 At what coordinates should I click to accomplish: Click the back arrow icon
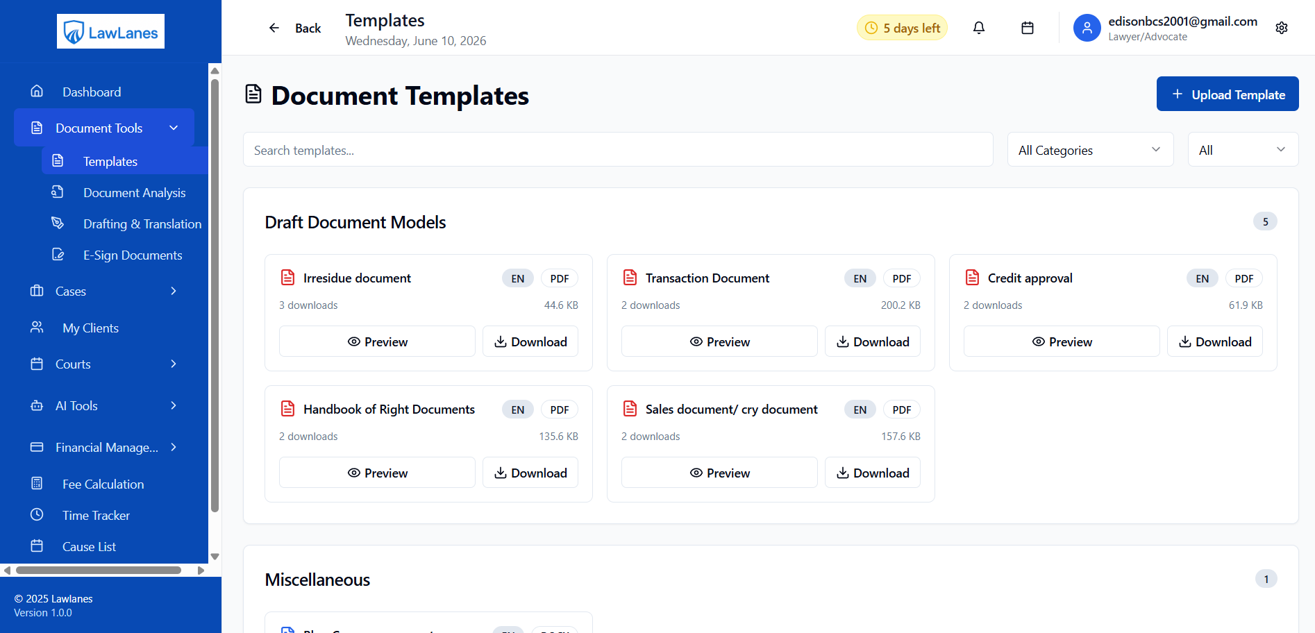[x=274, y=28]
